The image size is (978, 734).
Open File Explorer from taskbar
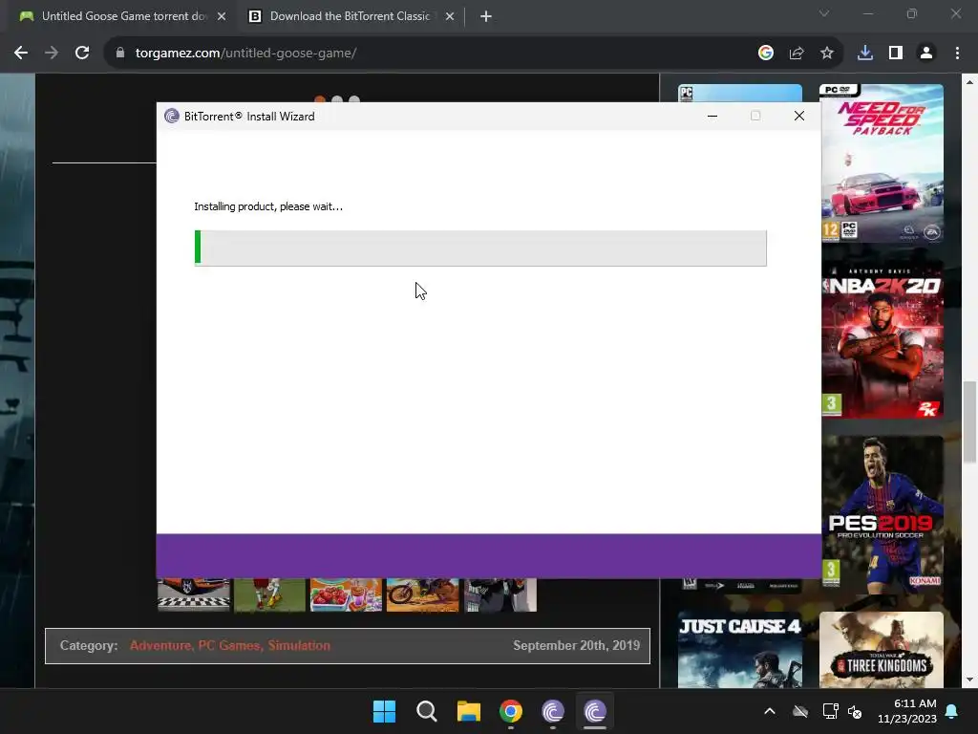click(x=468, y=711)
